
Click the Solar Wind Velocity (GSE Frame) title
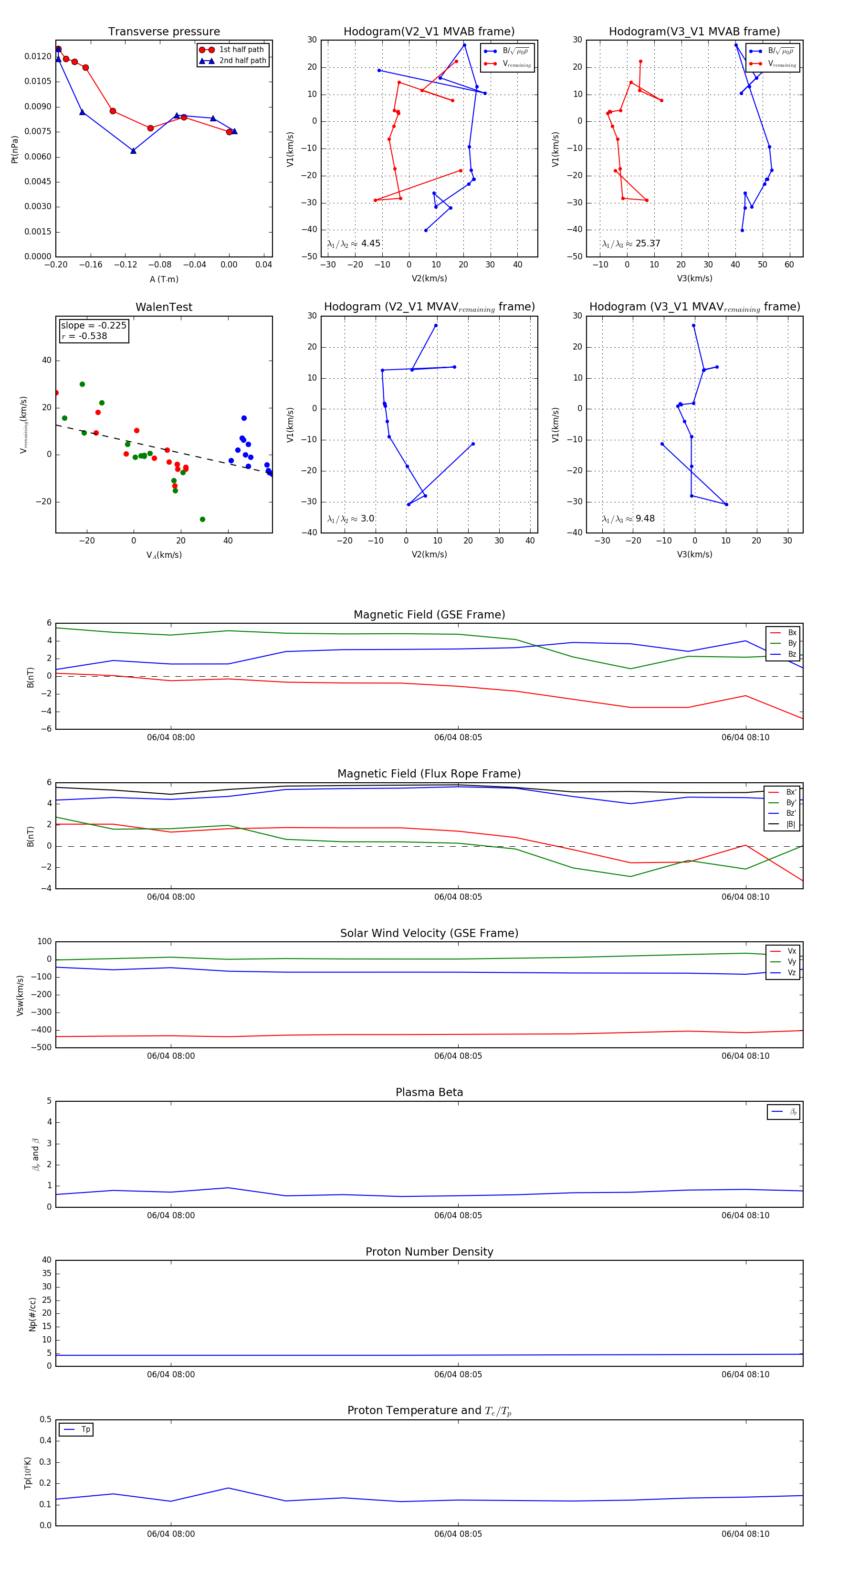429,933
